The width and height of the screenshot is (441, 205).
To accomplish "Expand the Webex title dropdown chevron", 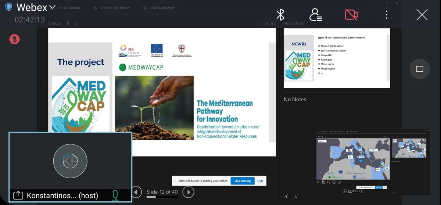I will click(52, 7).
